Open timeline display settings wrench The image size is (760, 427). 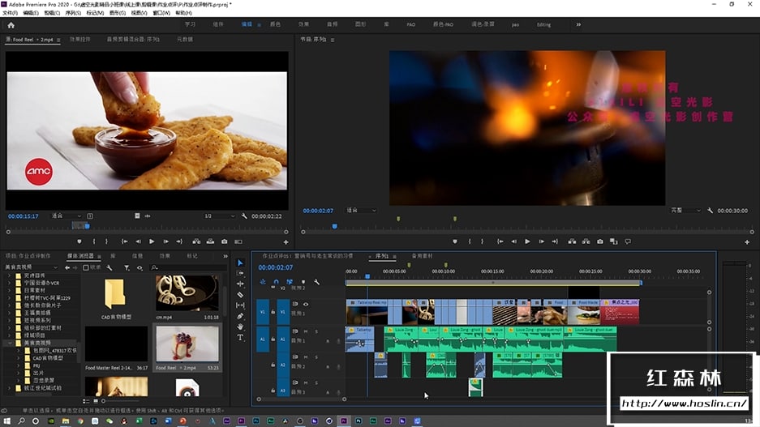(x=316, y=282)
